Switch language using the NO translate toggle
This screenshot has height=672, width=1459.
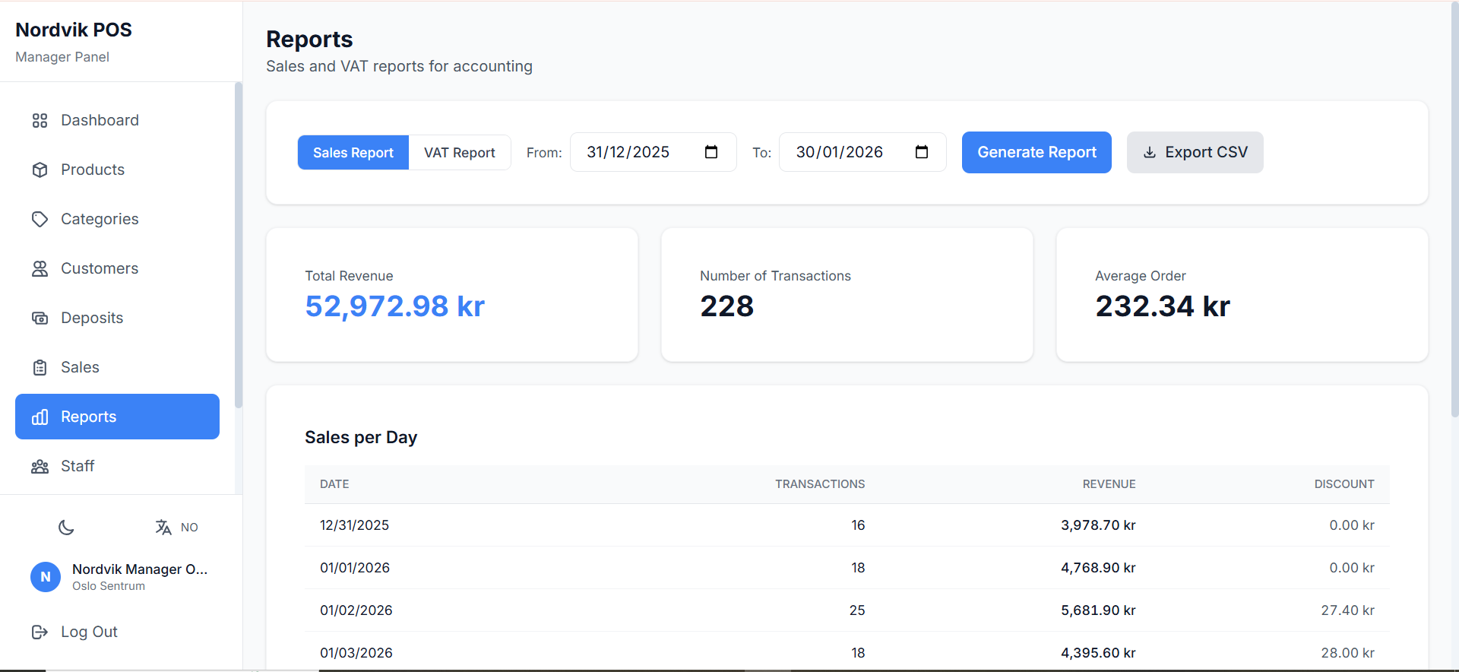coord(176,528)
